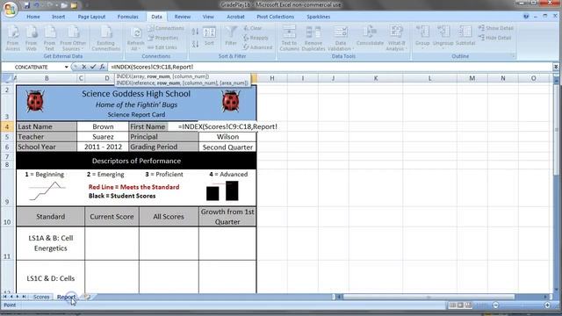
Task: Sort A to Z ascending icon
Action: click(195, 32)
